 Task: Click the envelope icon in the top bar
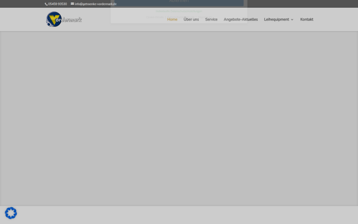point(72,4)
